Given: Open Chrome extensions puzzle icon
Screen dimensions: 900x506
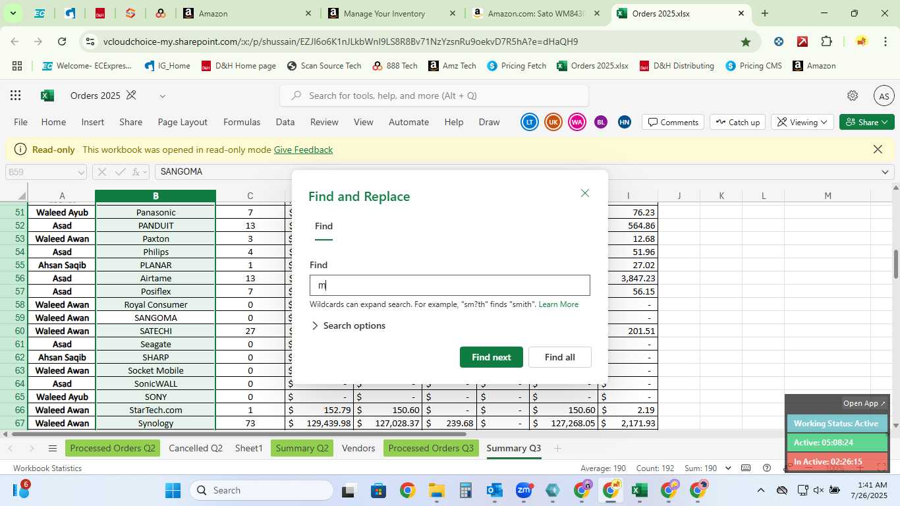Looking at the screenshot, I should [x=826, y=42].
